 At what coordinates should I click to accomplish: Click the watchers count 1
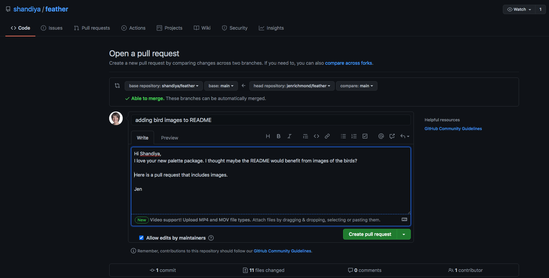(541, 9)
